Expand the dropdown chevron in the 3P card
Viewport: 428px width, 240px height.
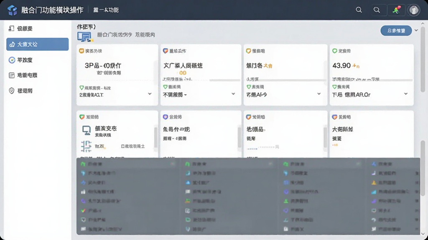(150, 94)
